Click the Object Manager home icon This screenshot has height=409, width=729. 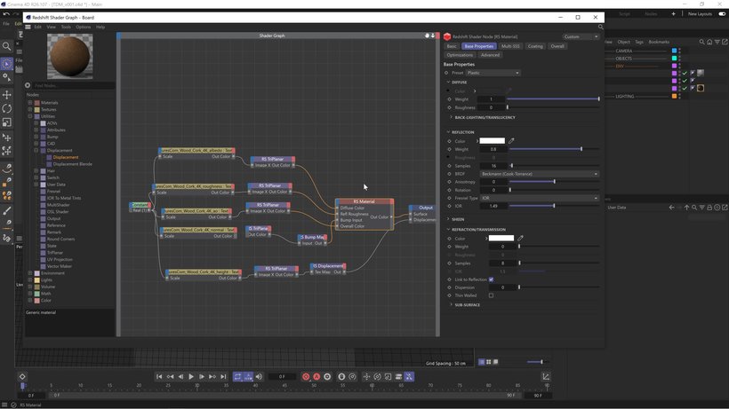click(709, 42)
